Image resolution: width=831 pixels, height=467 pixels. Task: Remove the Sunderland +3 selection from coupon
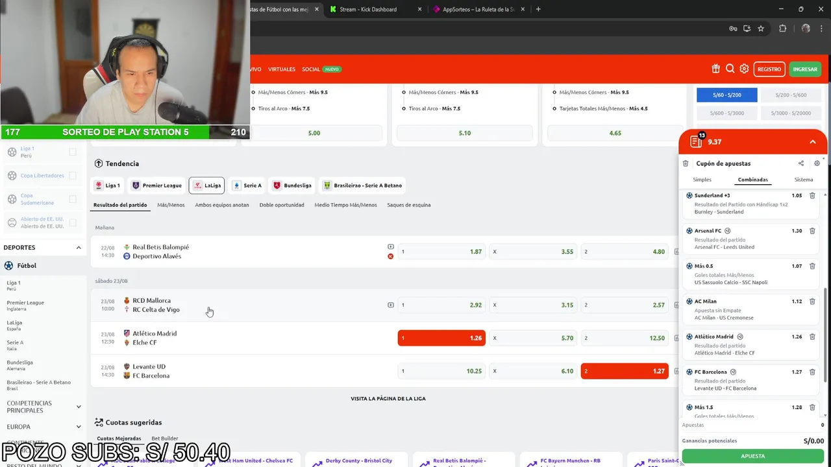812,195
